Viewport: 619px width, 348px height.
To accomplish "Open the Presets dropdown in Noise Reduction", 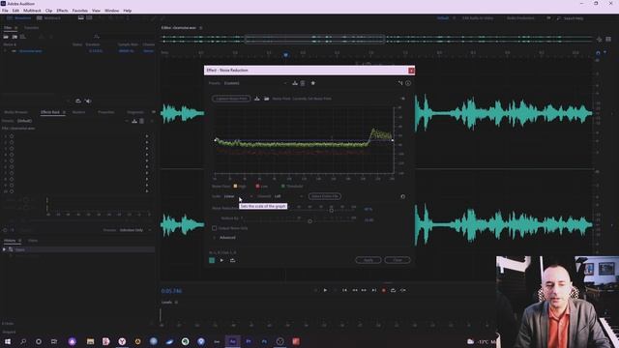I will pos(255,83).
